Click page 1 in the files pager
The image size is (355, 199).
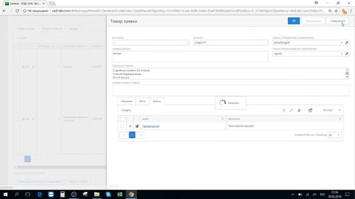point(132,135)
